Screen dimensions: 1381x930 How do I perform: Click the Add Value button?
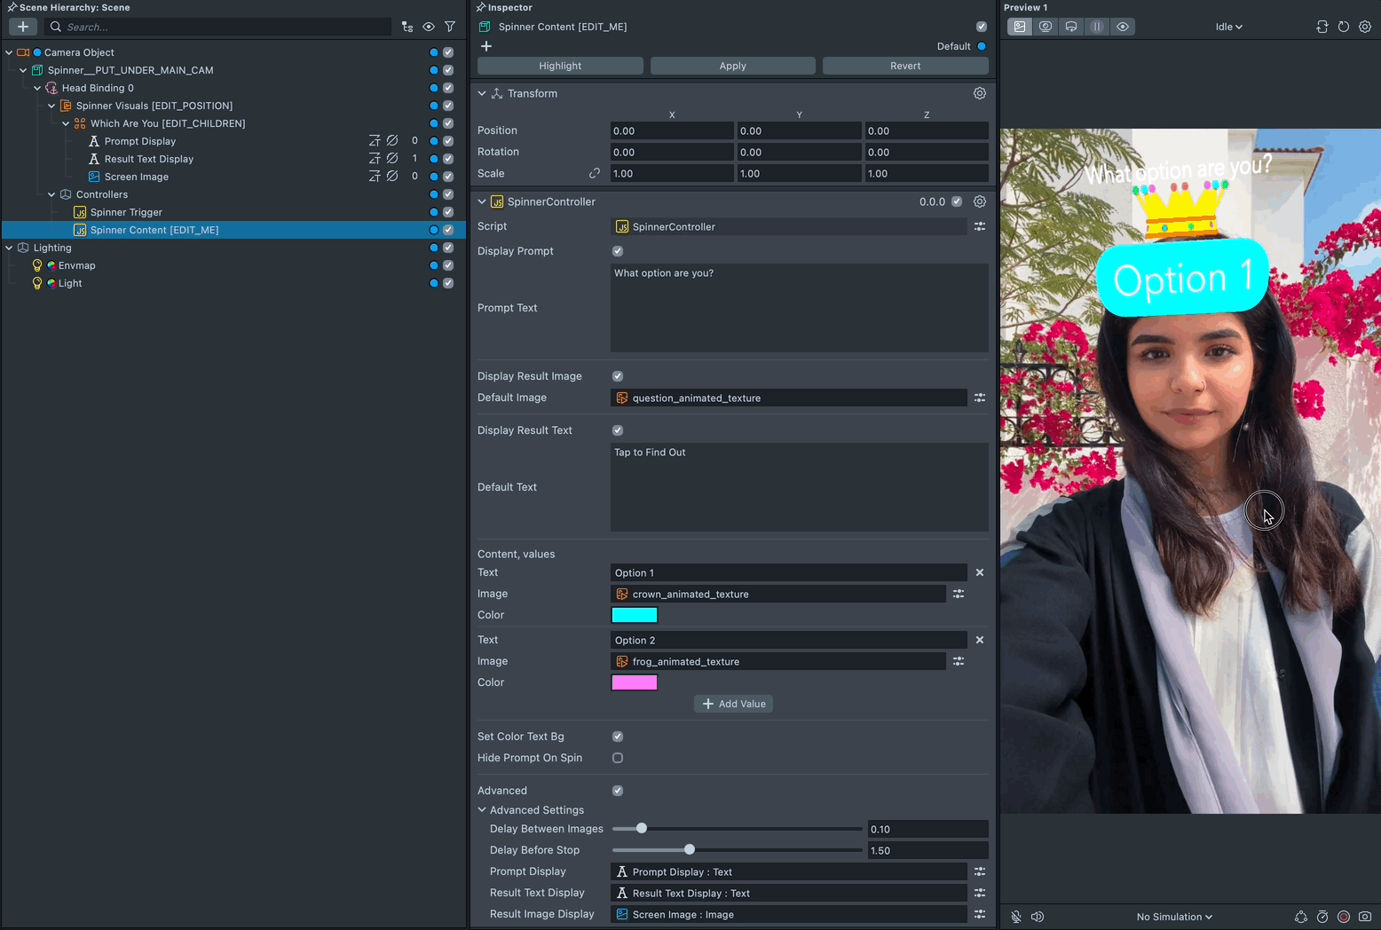(x=733, y=704)
